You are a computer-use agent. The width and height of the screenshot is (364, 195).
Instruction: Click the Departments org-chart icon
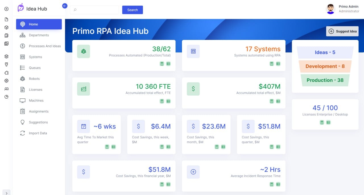[22, 35]
